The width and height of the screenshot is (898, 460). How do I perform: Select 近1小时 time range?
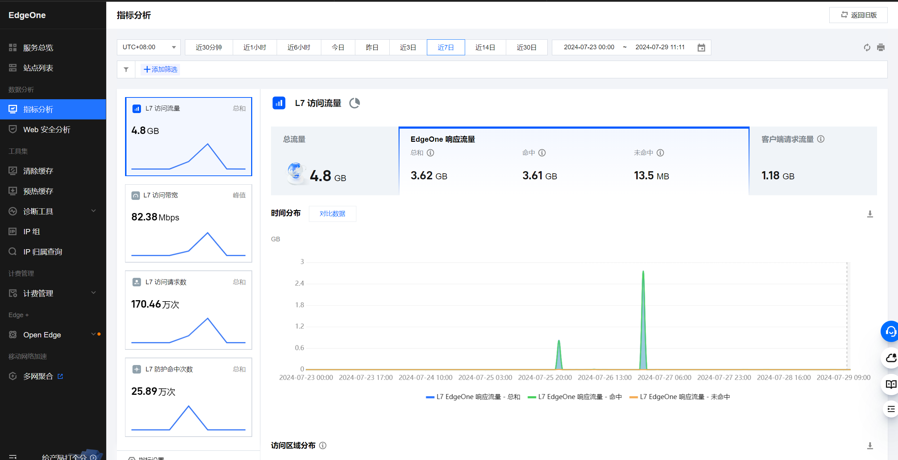[255, 47]
